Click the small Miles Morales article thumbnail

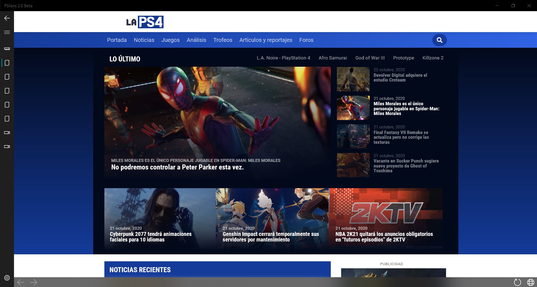(353, 108)
